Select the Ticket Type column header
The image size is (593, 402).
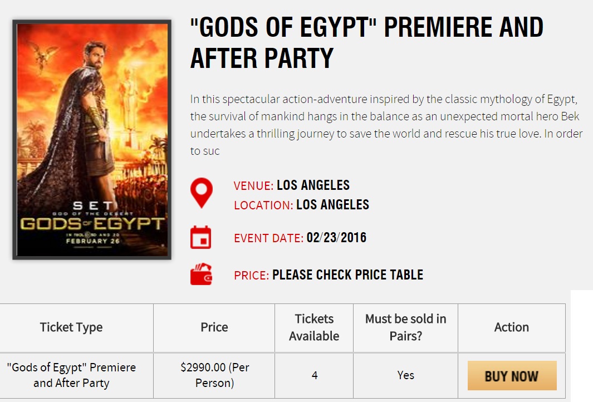pos(71,327)
